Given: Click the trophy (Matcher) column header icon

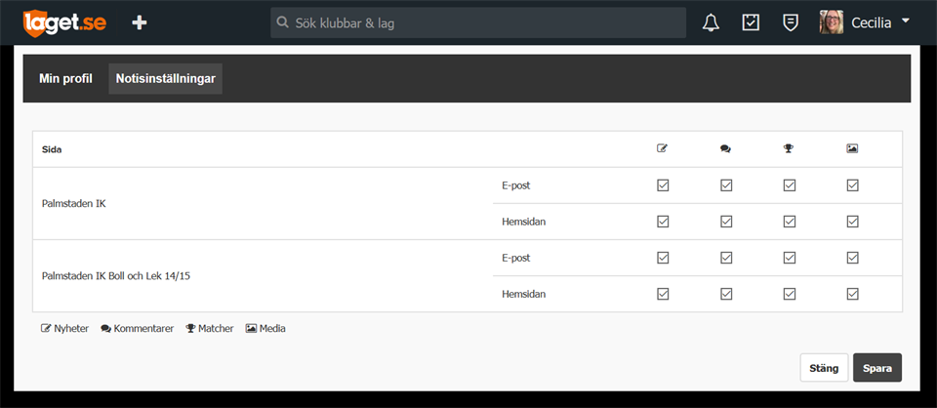Looking at the screenshot, I should (x=789, y=148).
